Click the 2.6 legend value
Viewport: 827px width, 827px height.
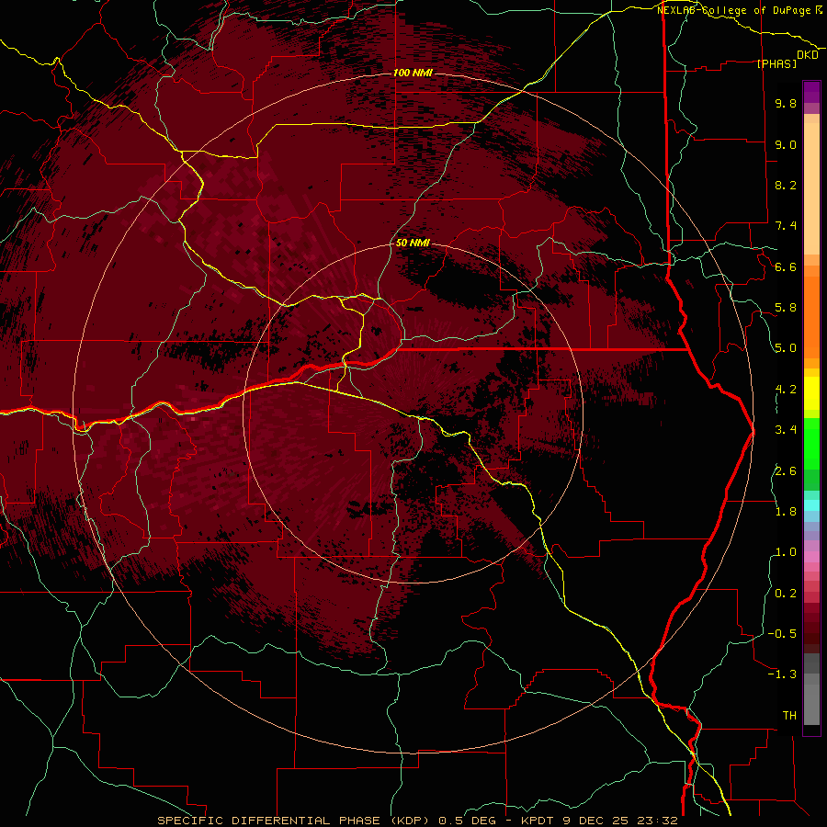tap(786, 471)
